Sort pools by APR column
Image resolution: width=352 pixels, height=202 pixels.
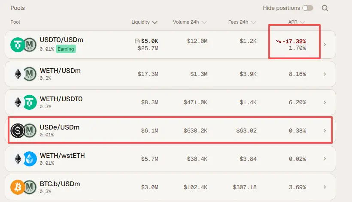pyautogui.click(x=296, y=22)
